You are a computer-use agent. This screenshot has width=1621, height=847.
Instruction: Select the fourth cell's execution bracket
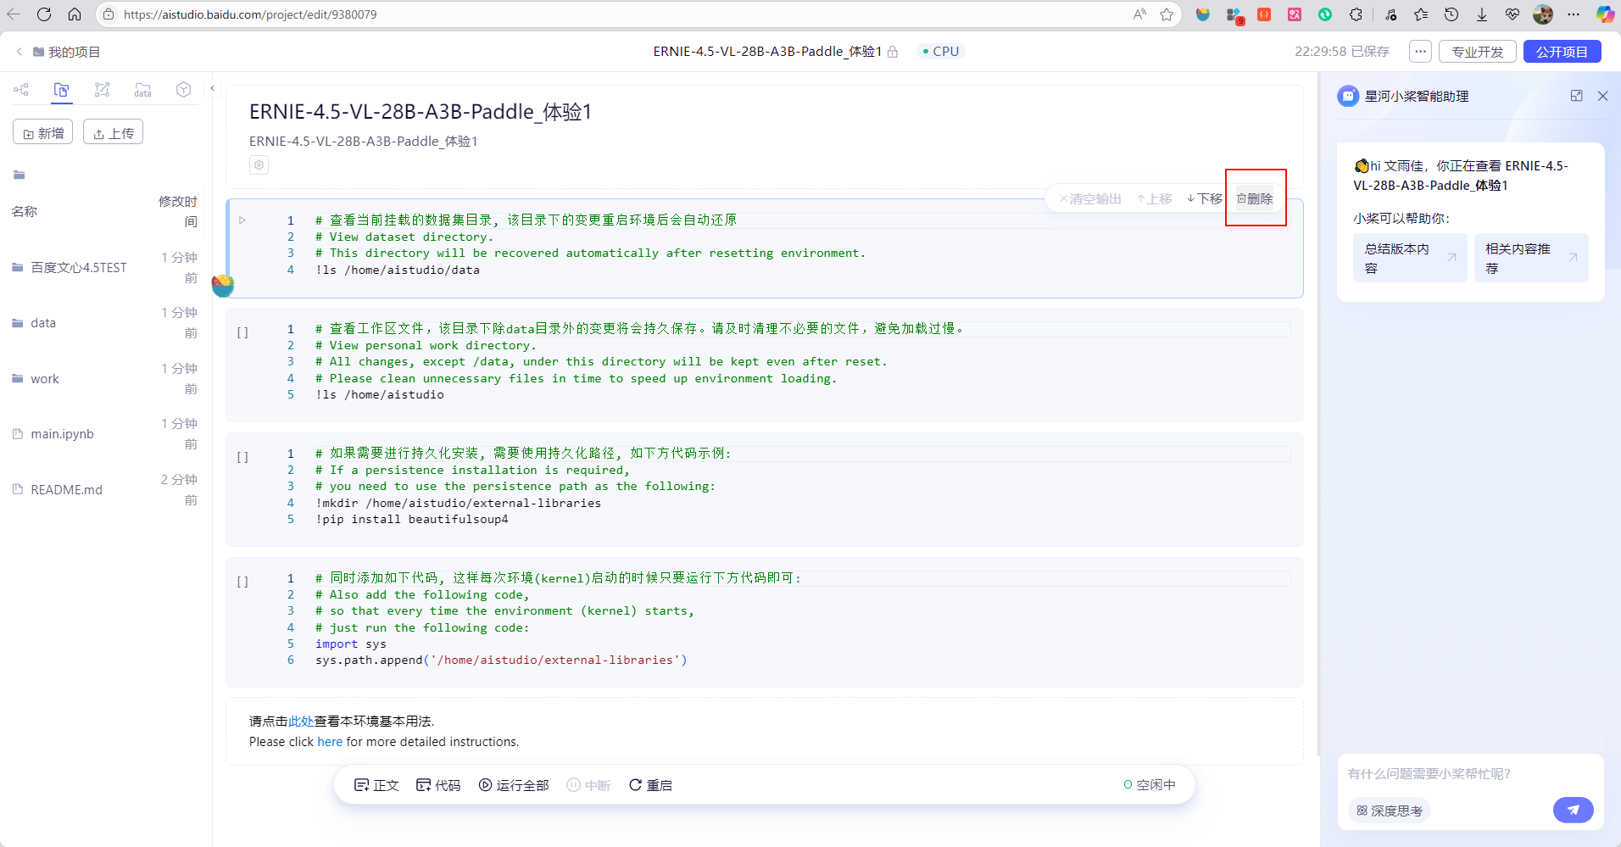242,582
